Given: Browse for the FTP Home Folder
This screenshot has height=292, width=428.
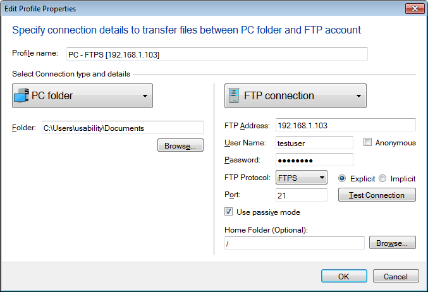Looking at the screenshot, I should 393,243.
